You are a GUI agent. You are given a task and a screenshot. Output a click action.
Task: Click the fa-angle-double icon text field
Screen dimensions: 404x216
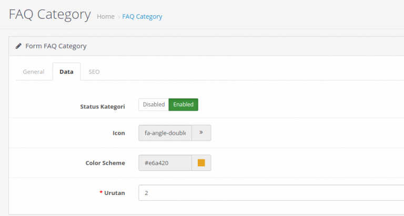click(x=165, y=133)
